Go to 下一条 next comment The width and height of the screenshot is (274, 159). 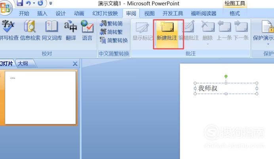241,31
